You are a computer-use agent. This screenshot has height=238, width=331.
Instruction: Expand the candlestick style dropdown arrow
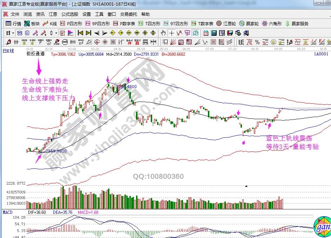pos(56,33)
